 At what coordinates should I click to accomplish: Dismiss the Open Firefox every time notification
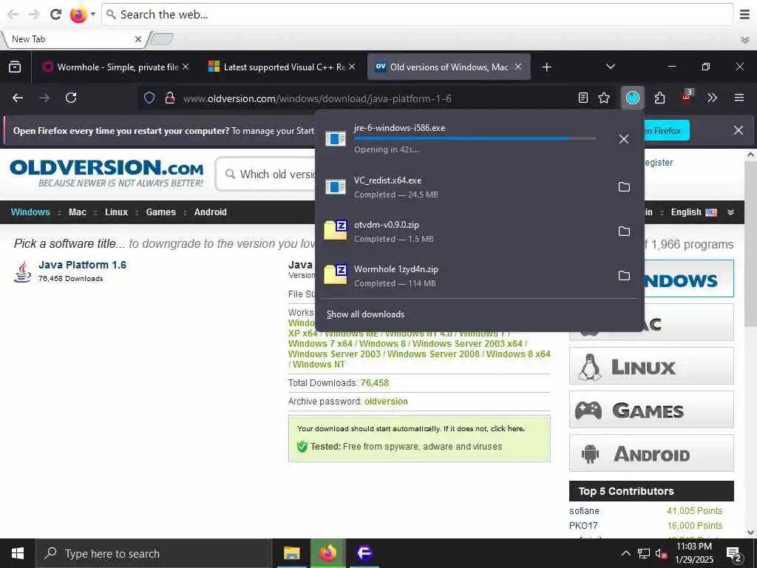[739, 130]
